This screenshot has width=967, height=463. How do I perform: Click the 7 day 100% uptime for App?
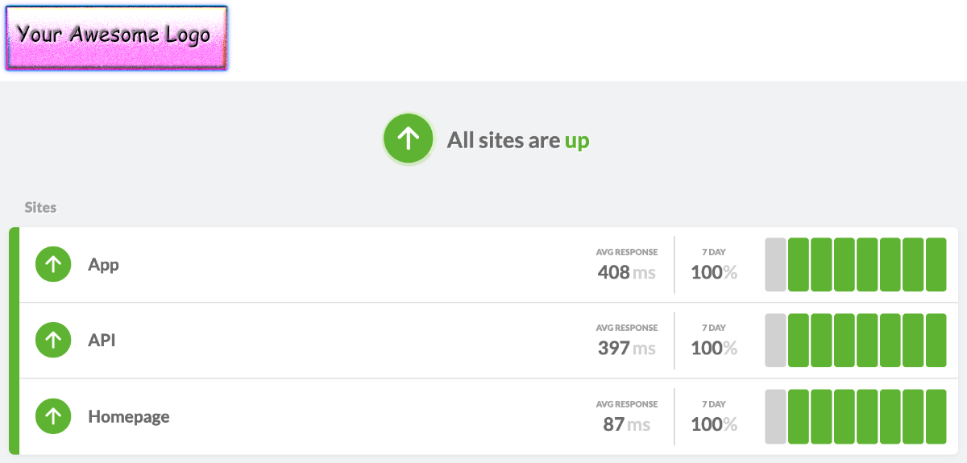pyautogui.click(x=713, y=271)
